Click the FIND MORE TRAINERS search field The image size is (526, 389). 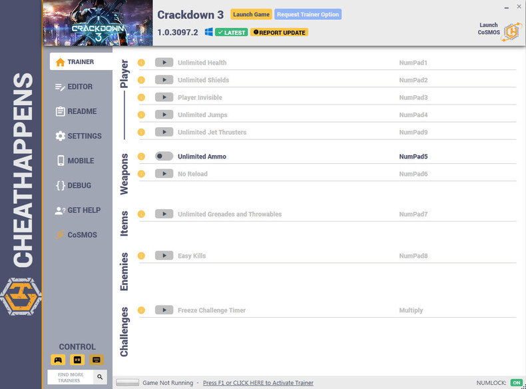[x=71, y=377]
